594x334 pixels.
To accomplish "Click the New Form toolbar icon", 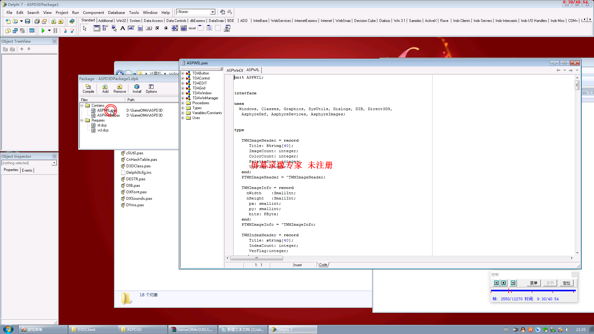I will pyautogui.click(x=32, y=30).
